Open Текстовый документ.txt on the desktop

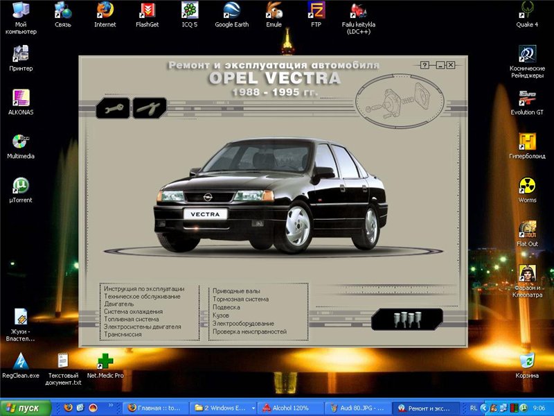pyautogui.click(x=63, y=369)
